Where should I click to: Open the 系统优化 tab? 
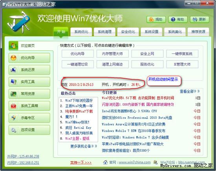[x=81, y=32]
